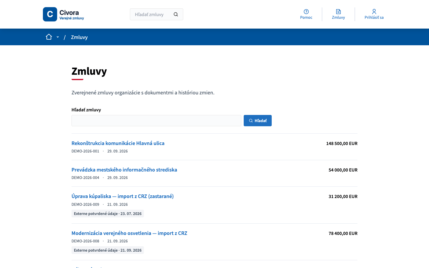Click the Prihlásiť sa user icon

(x=374, y=12)
